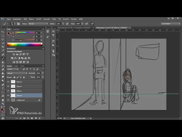Delete layer trash icon in Ebenen panel
The height and width of the screenshot is (137, 182).
click(x=39, y=118)
